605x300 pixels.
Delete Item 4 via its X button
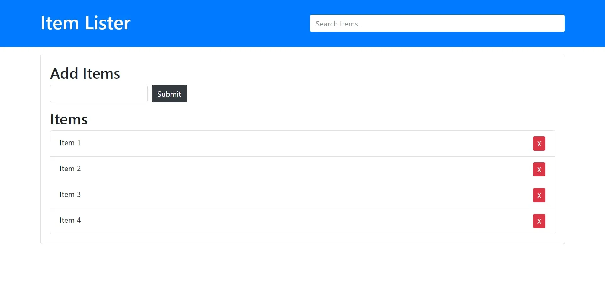tap(539, 221)
